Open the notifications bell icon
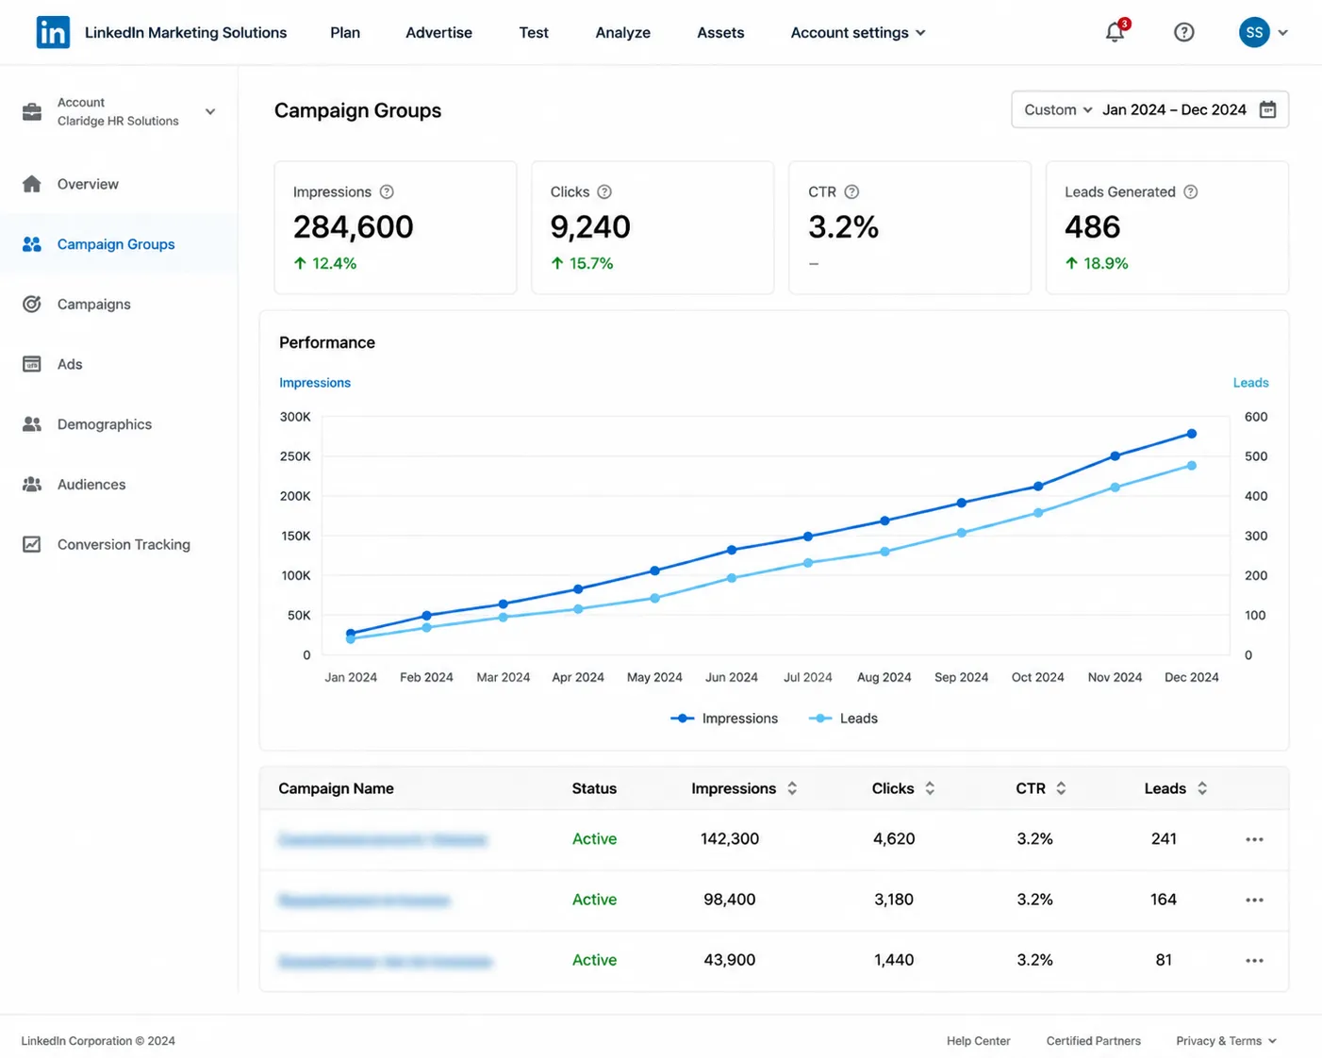The height and width of the screenshot is (1058, 1322). 1115,32
